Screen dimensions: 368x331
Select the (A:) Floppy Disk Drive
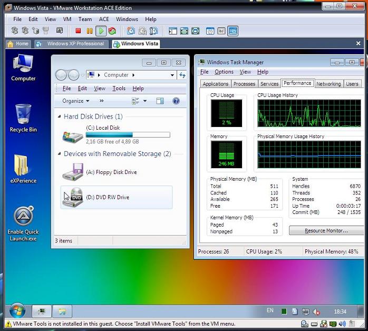tap(117, 172)
